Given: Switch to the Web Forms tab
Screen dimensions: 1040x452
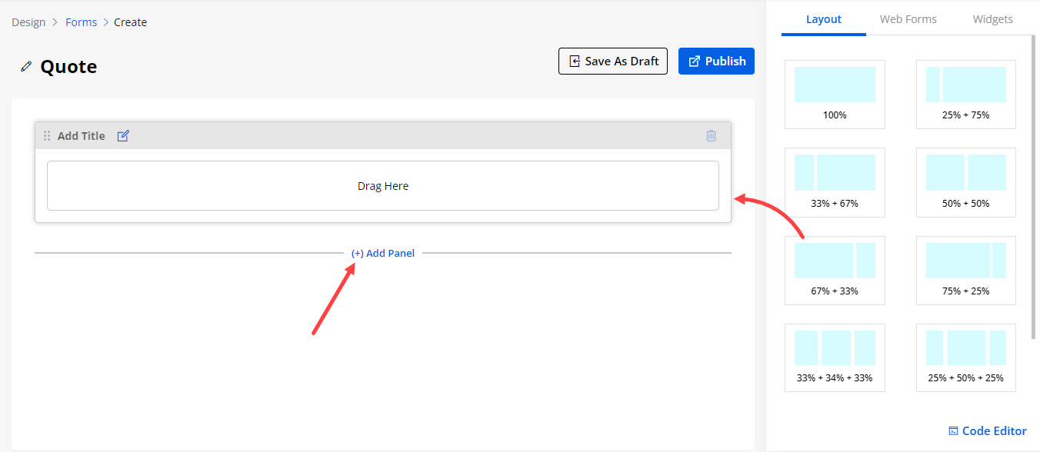Looking at the screenshot, I should click(x=908, y=19).
